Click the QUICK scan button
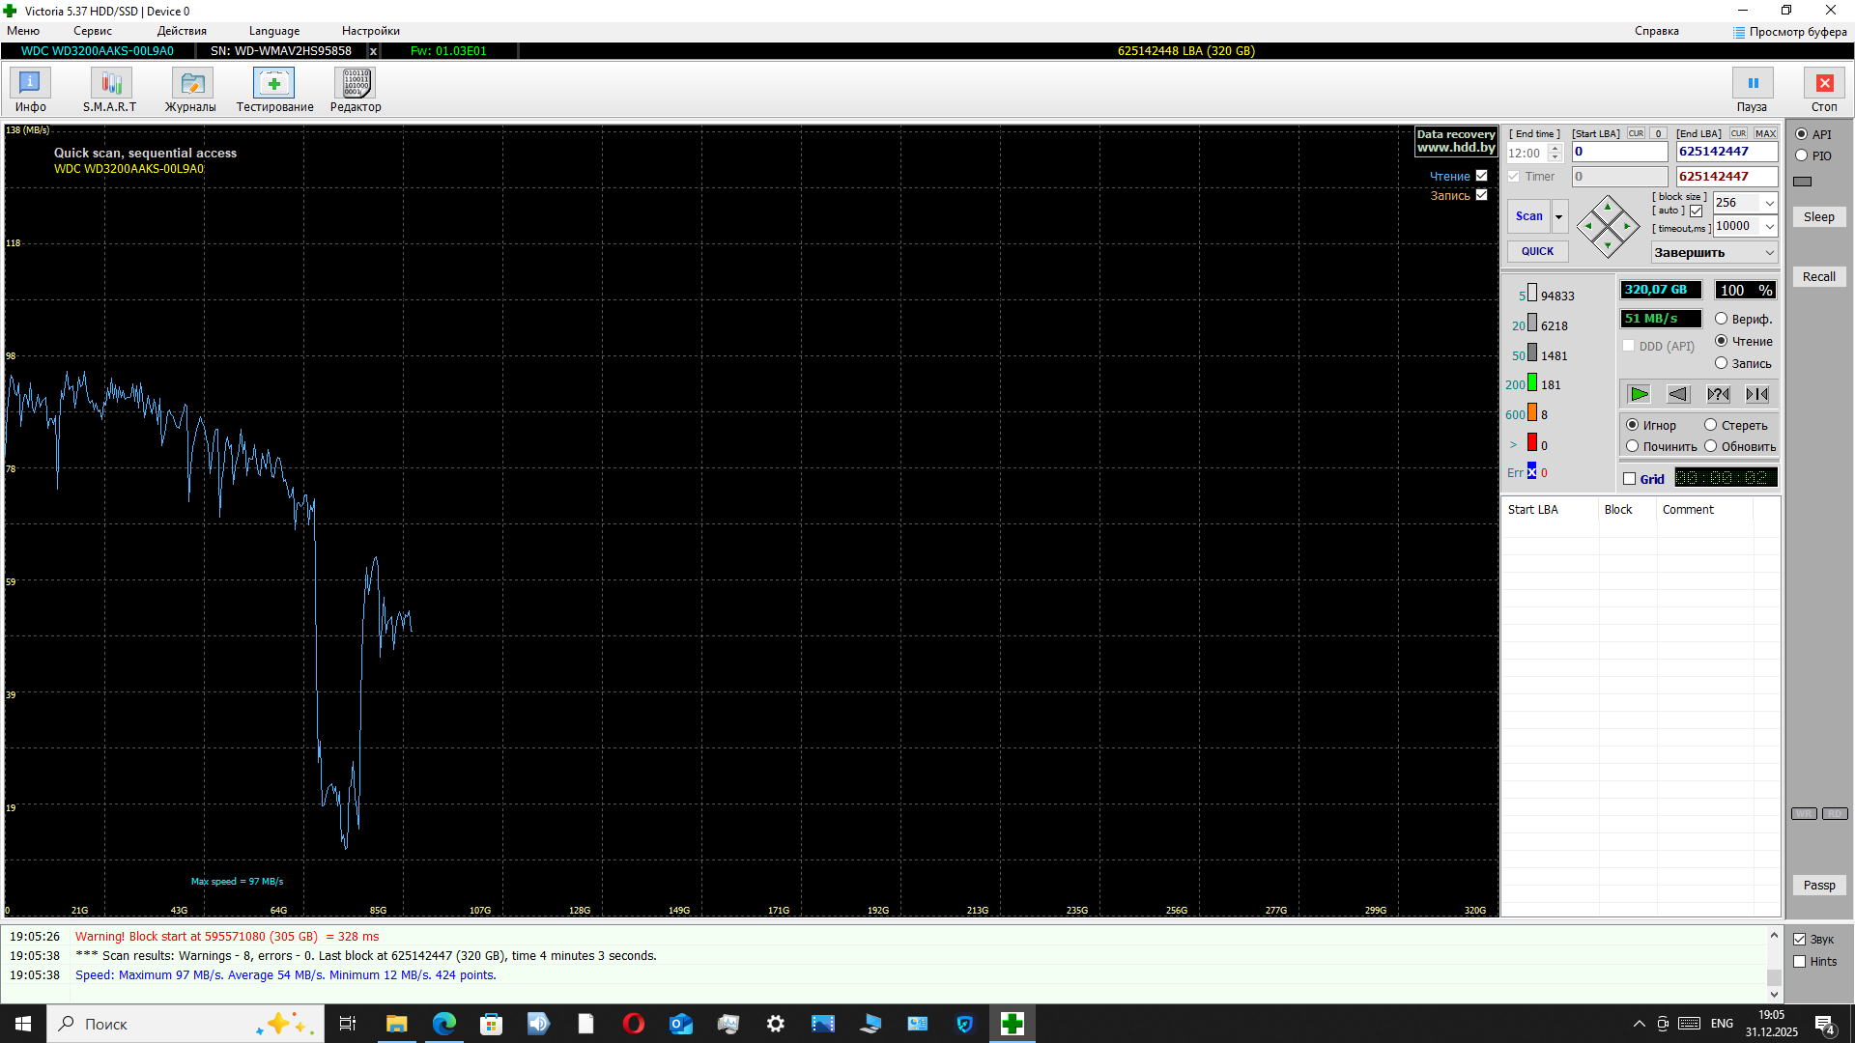The image size is (1855, 1043). click(x=1537, y=251)
